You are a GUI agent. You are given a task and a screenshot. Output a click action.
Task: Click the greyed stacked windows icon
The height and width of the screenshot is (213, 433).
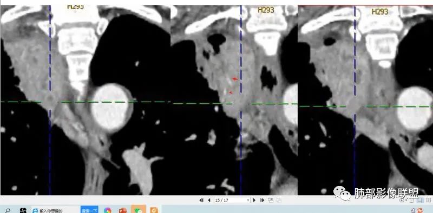coord(279,201)
